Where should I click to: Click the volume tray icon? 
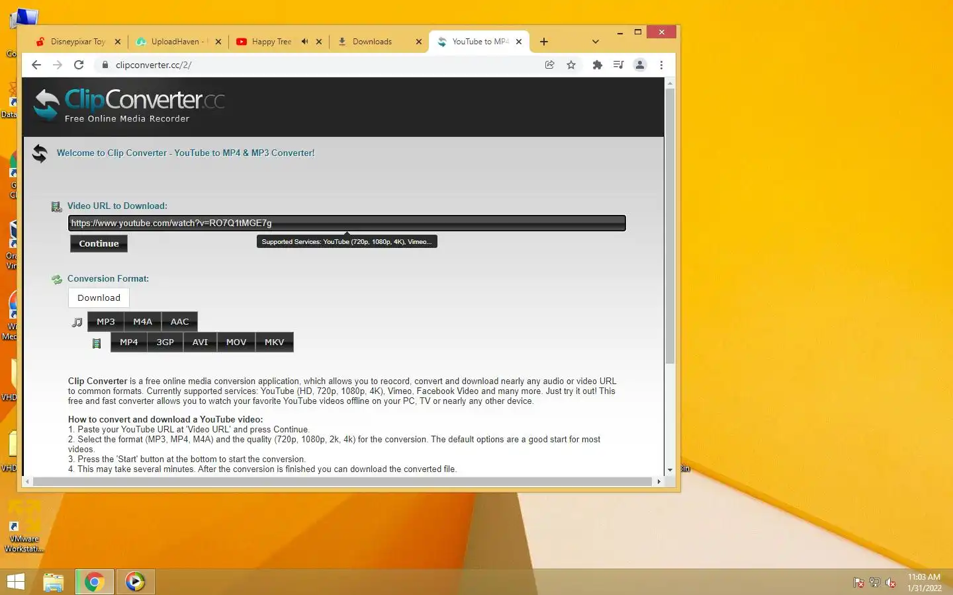[891, 582]
